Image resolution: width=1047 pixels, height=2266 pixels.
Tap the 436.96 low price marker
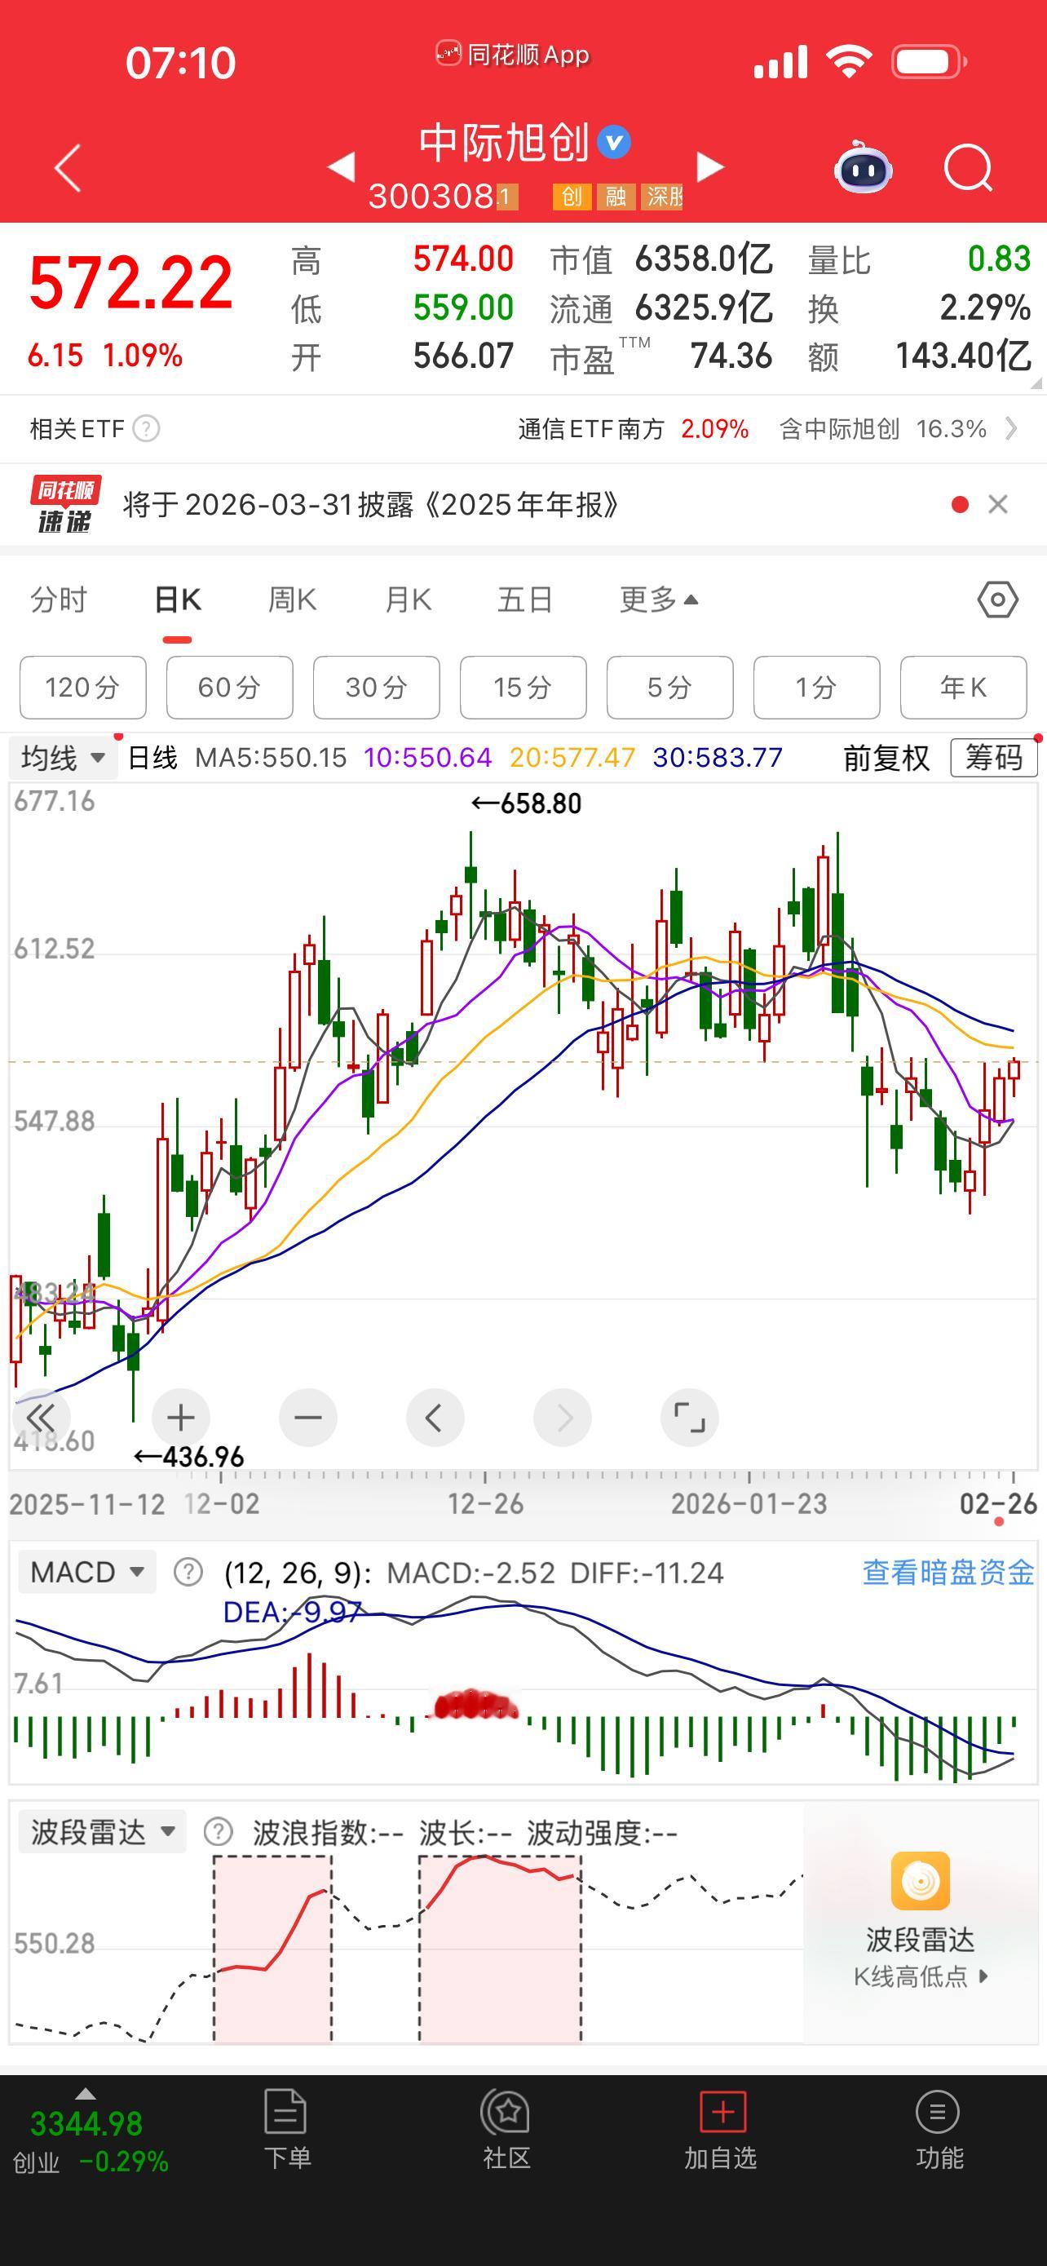189,1457
